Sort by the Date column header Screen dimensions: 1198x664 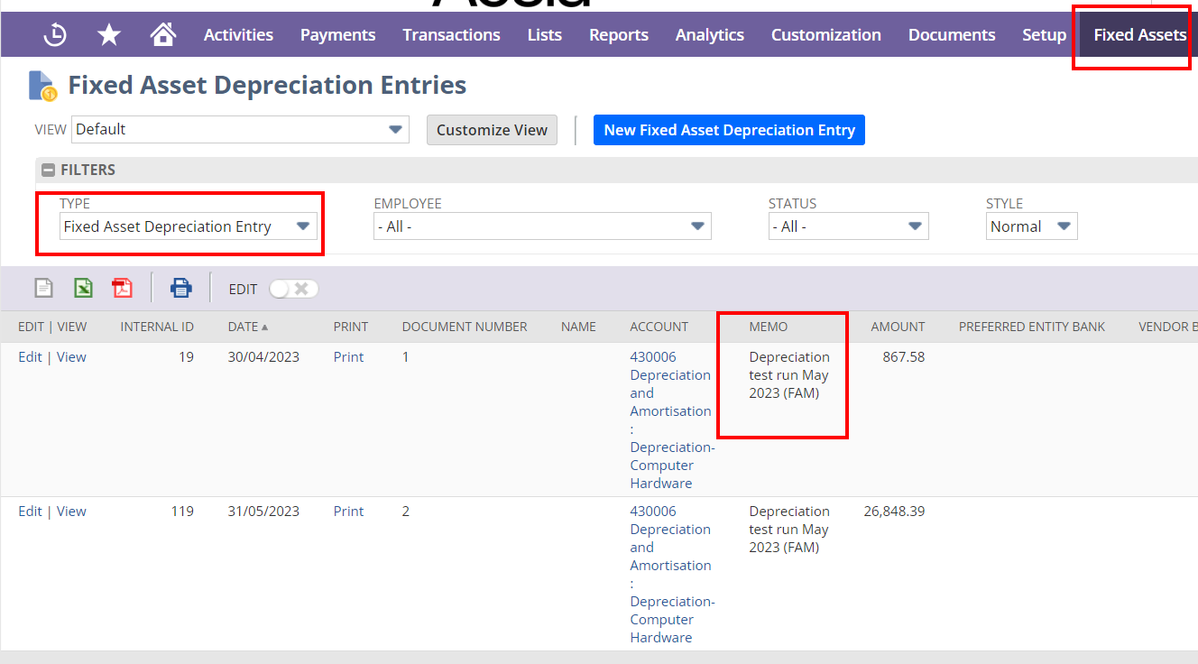243,327
